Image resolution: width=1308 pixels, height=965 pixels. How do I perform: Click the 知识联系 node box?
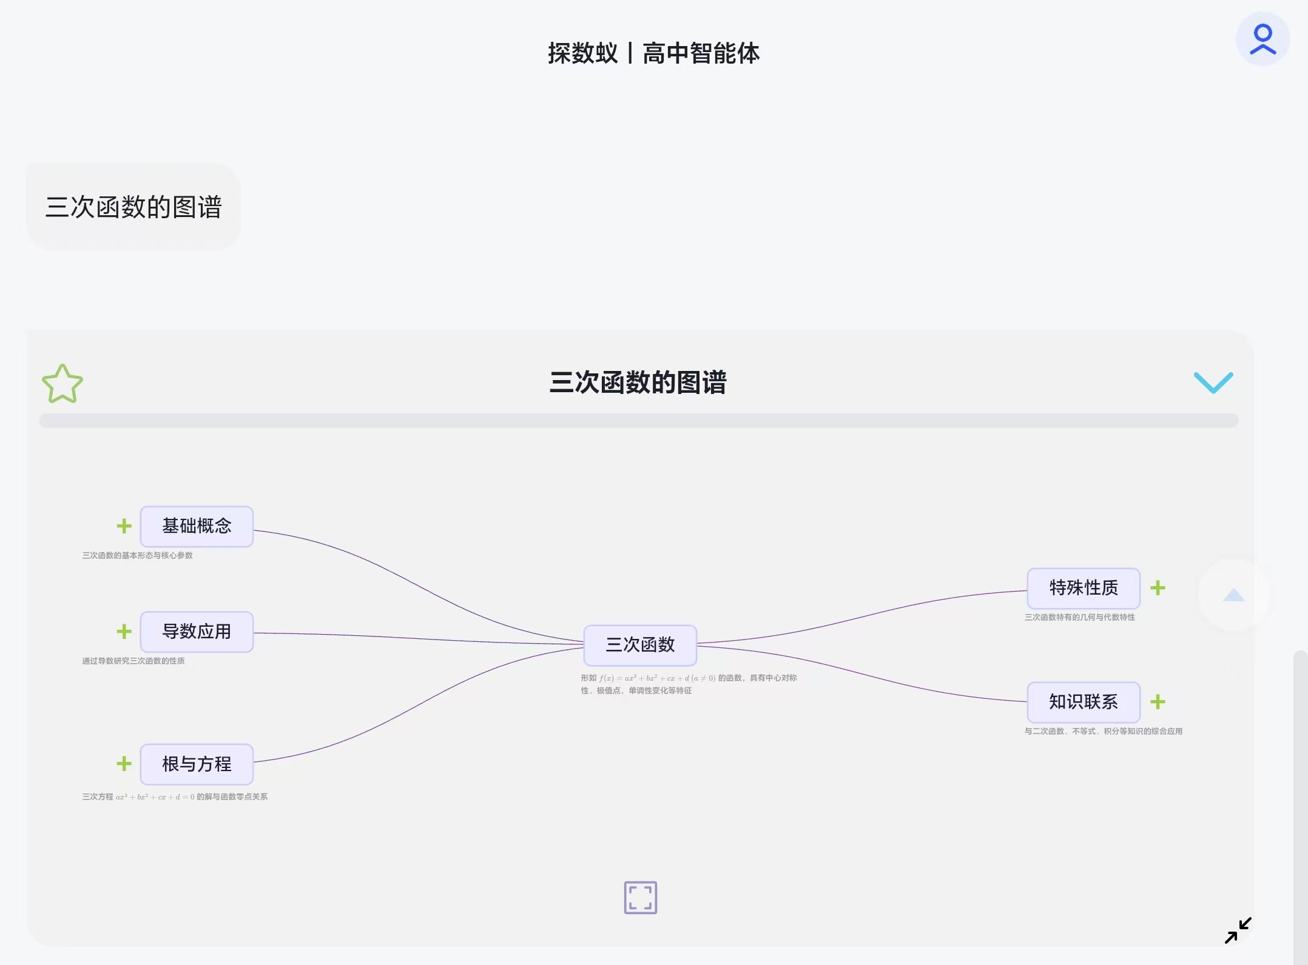coord(1083,702)
